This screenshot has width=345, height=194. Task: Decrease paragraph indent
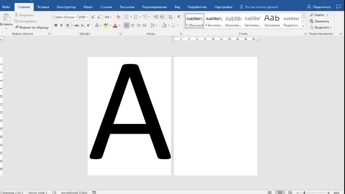point(156,17)
